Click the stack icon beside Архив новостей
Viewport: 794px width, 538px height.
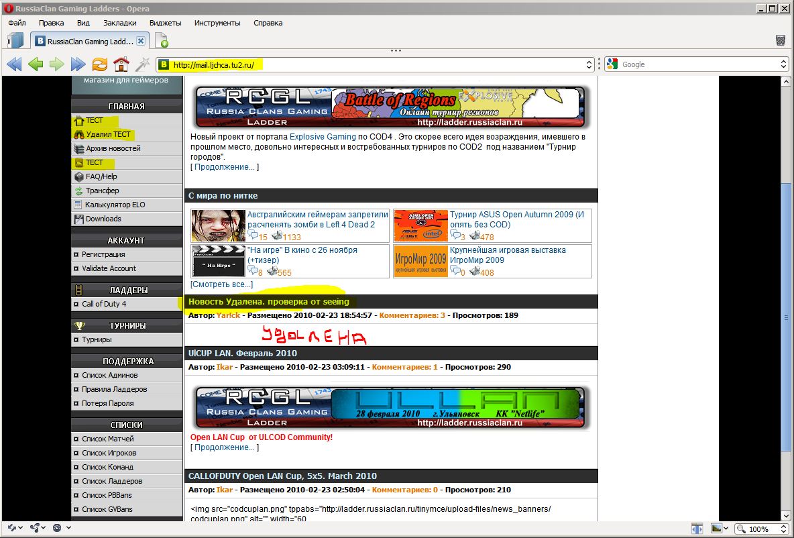[x=78, y=149]
